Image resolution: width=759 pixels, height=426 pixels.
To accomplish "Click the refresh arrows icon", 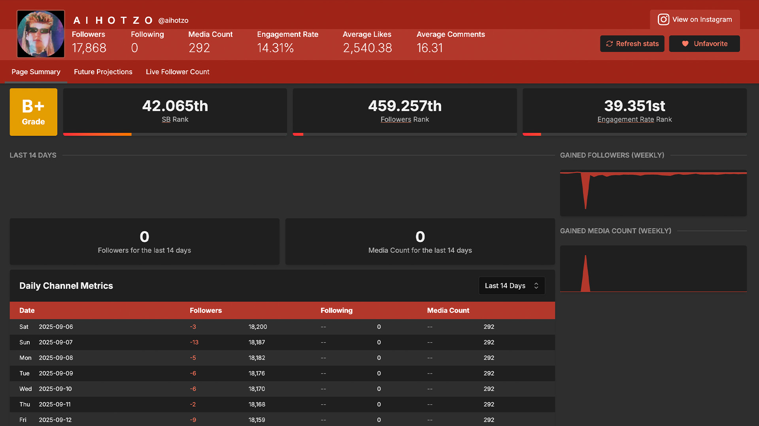I will pyautogui.click(x=609, y=44).
